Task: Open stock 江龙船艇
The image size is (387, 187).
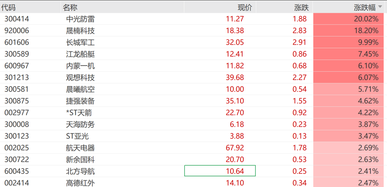Action: 81,54
